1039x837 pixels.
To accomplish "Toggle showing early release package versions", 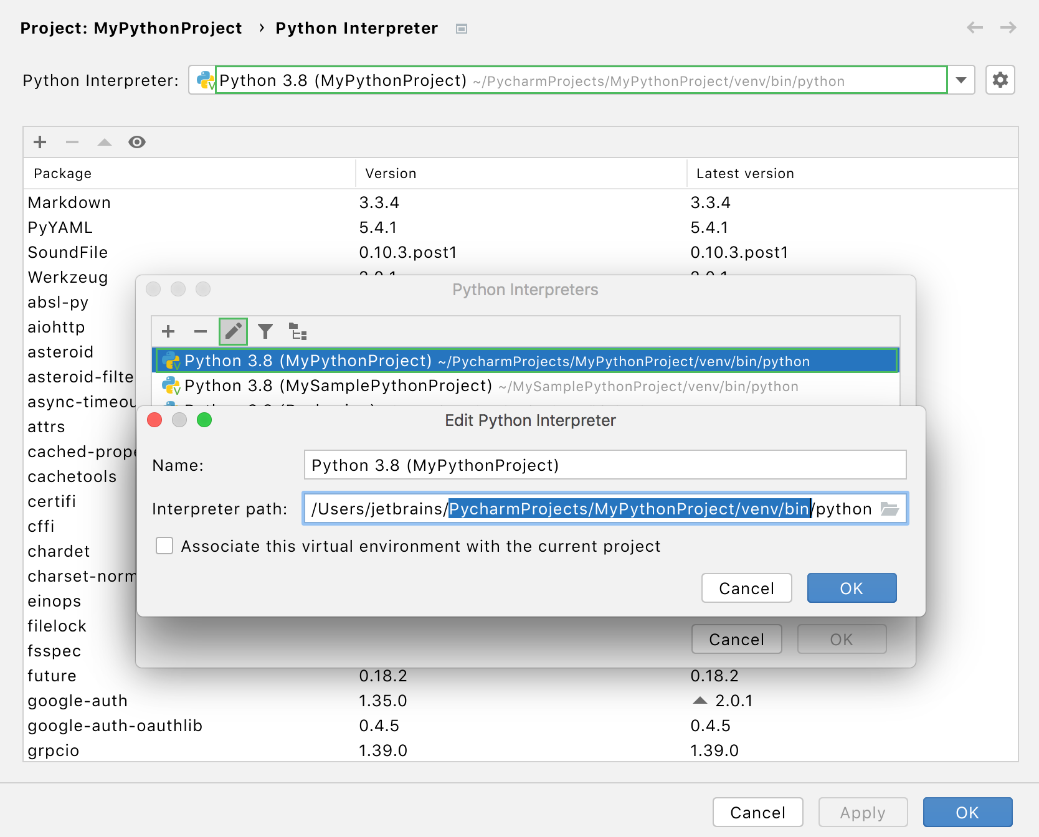I will point(137,142).
